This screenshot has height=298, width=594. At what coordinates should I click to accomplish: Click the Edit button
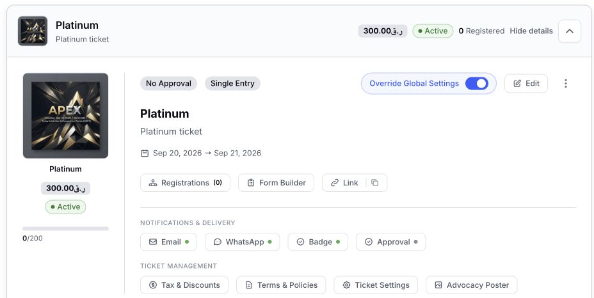click(x=526, y=83)
